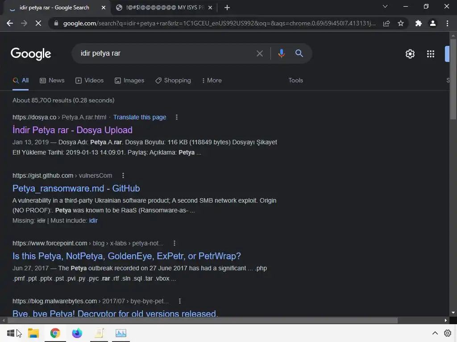Open the notepad app on taskbar
Image resolution: width=457 pixels, height=342 pixels.
pyautogui.click(x=99, y=333)
